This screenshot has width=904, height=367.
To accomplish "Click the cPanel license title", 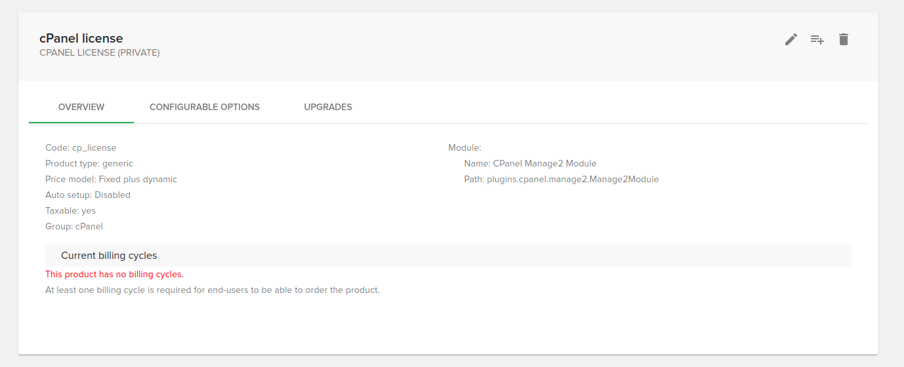I will point(81,39).
